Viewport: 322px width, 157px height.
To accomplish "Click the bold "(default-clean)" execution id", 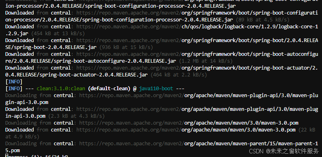I will pos(109,89).
